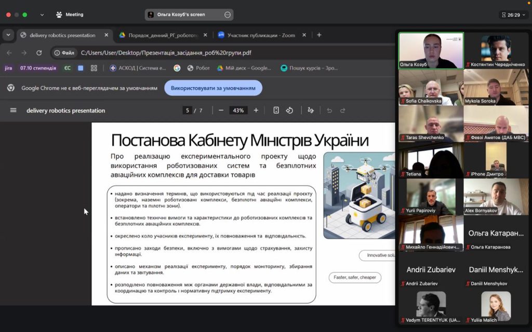
Task: Close the delivery robotics presentation tab
Action: (x=107, y=35)
